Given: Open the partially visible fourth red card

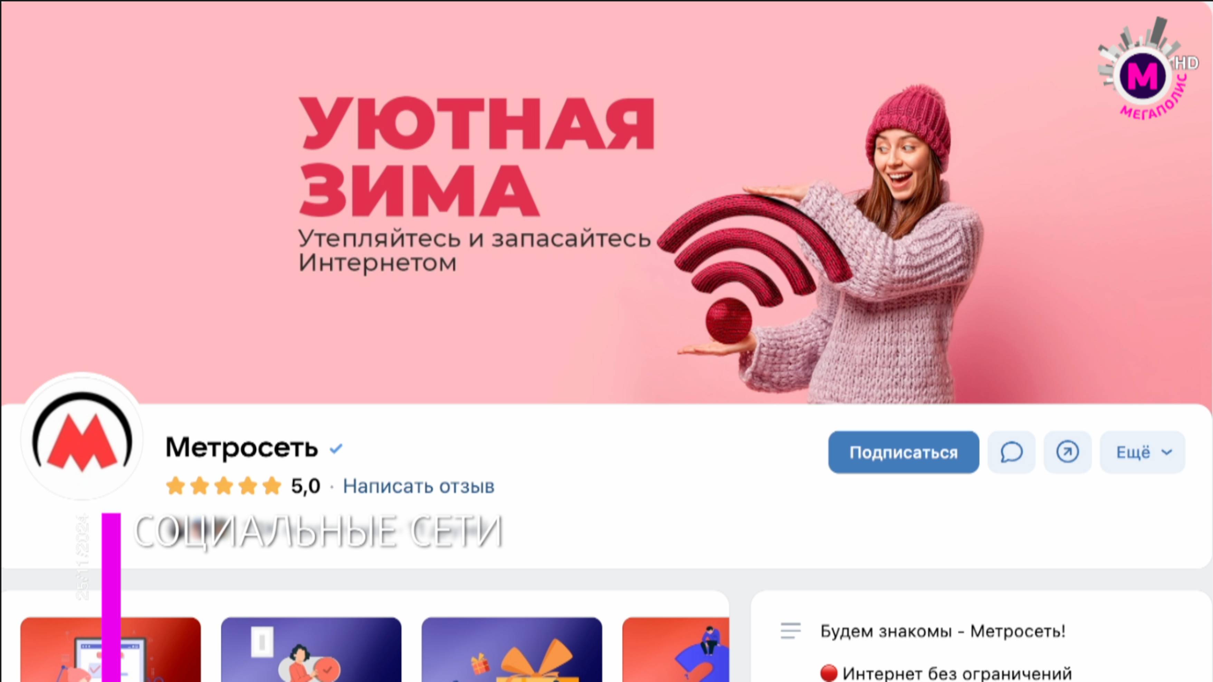Looking at the screenshot, I should 676,650.
